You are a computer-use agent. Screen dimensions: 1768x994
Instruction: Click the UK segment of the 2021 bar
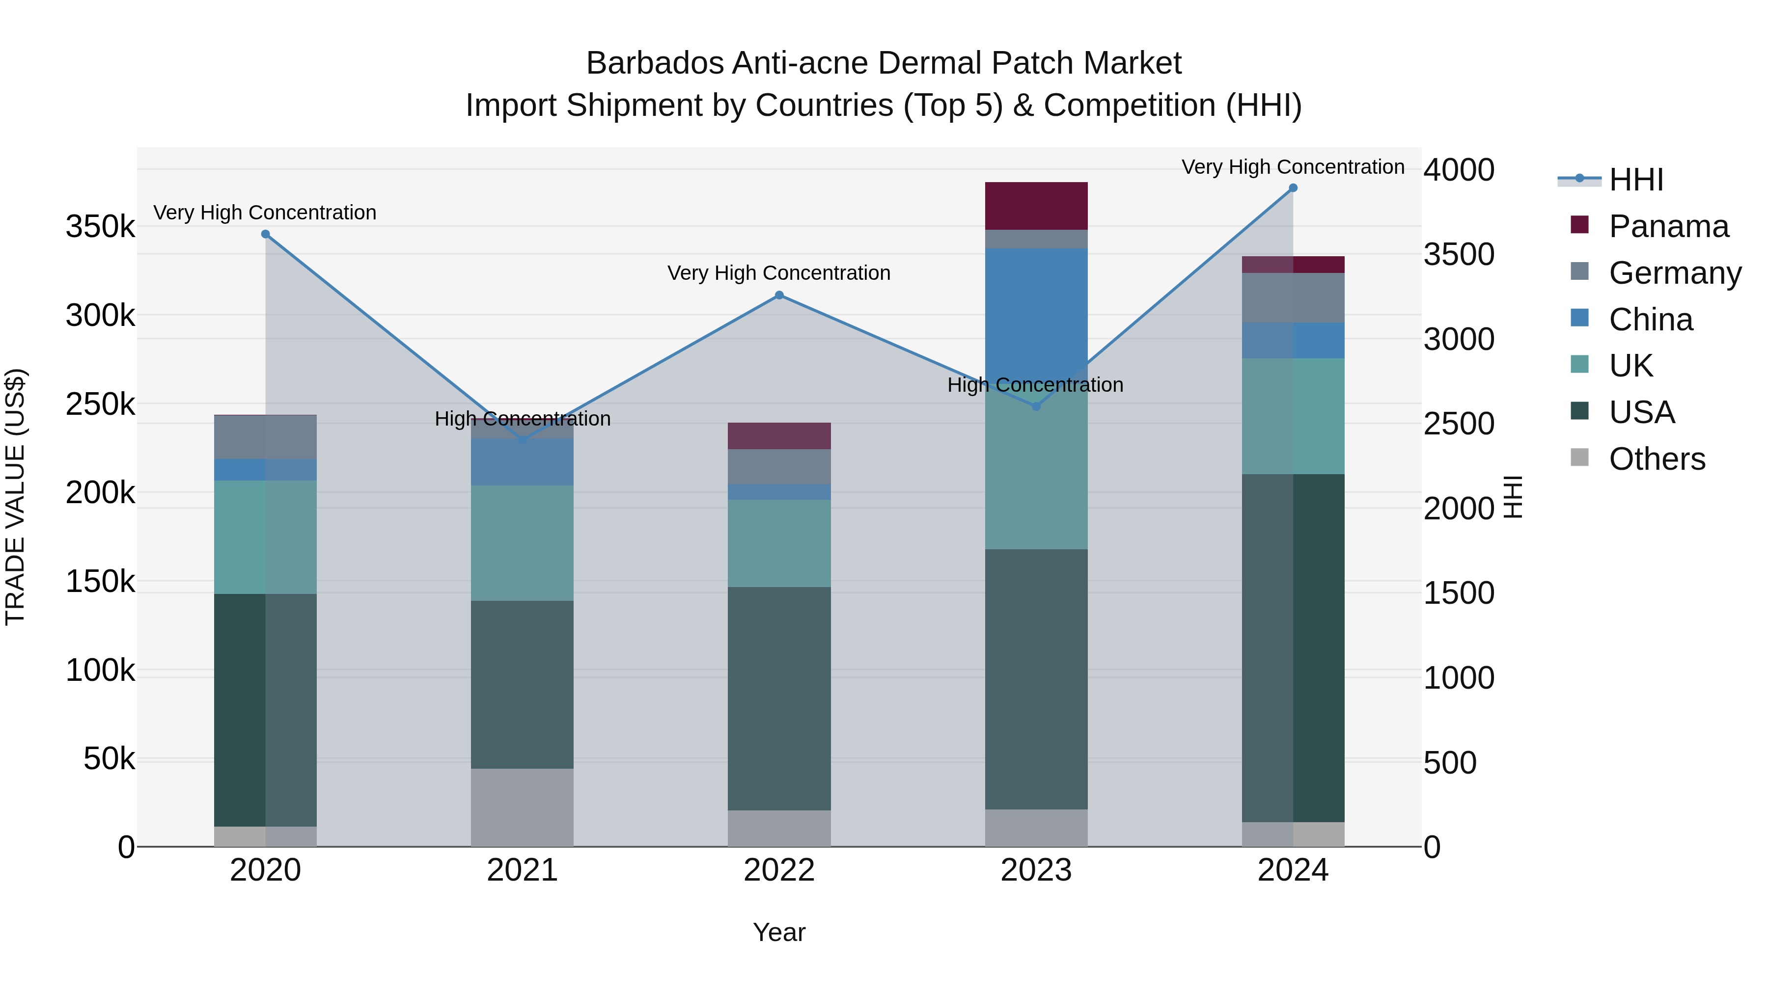click(x=523, y=543)
